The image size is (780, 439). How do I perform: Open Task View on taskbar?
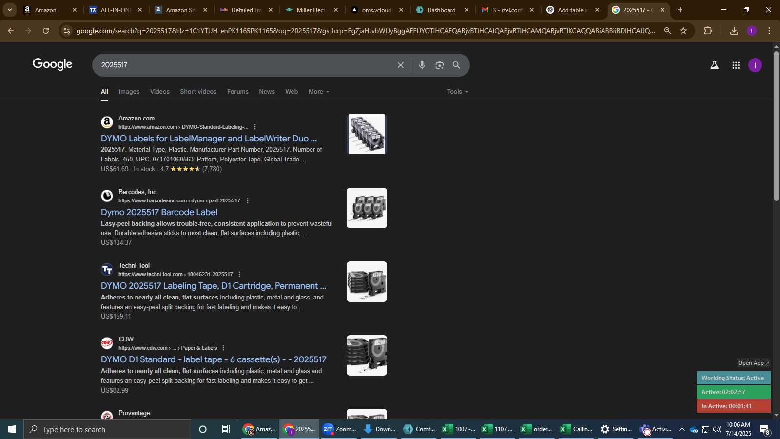coord(226,429)
